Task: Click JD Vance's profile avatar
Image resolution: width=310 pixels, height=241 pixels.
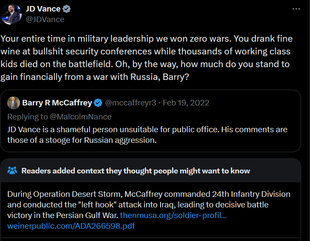Action: click(11, 14)
